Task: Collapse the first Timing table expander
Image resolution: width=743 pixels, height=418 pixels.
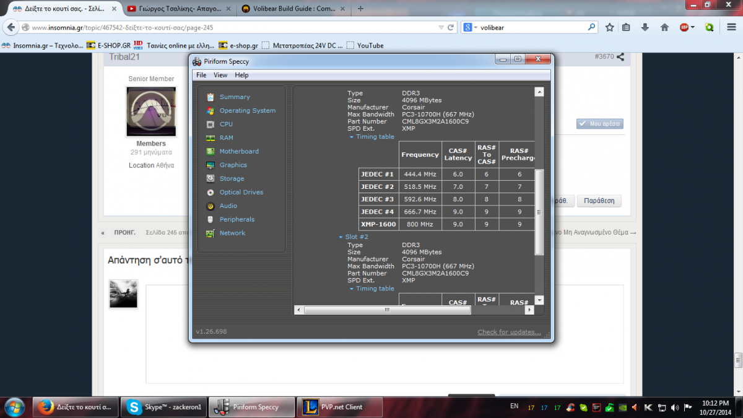Action: [x=352, y=137]
